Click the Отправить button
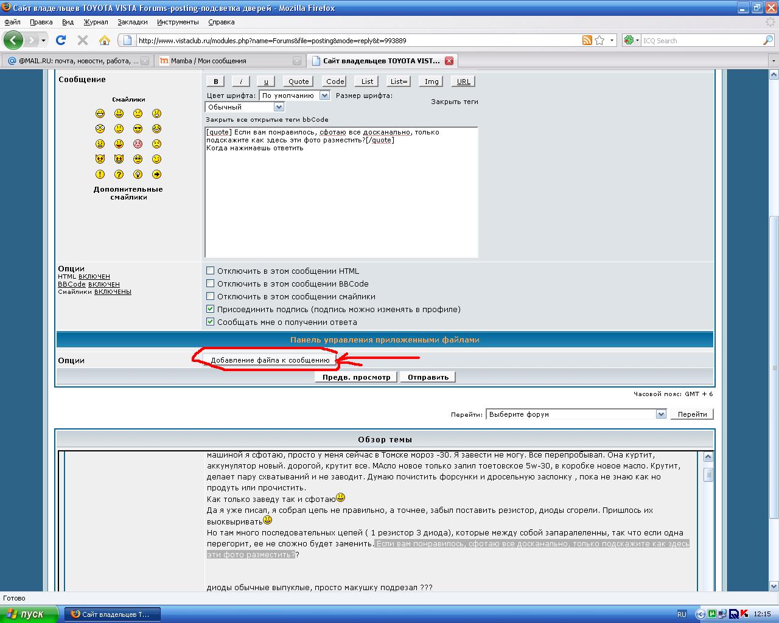779x623 pixels. click(x=428, y=377)
